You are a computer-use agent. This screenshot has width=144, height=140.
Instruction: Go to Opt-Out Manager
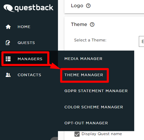point(86,123)
